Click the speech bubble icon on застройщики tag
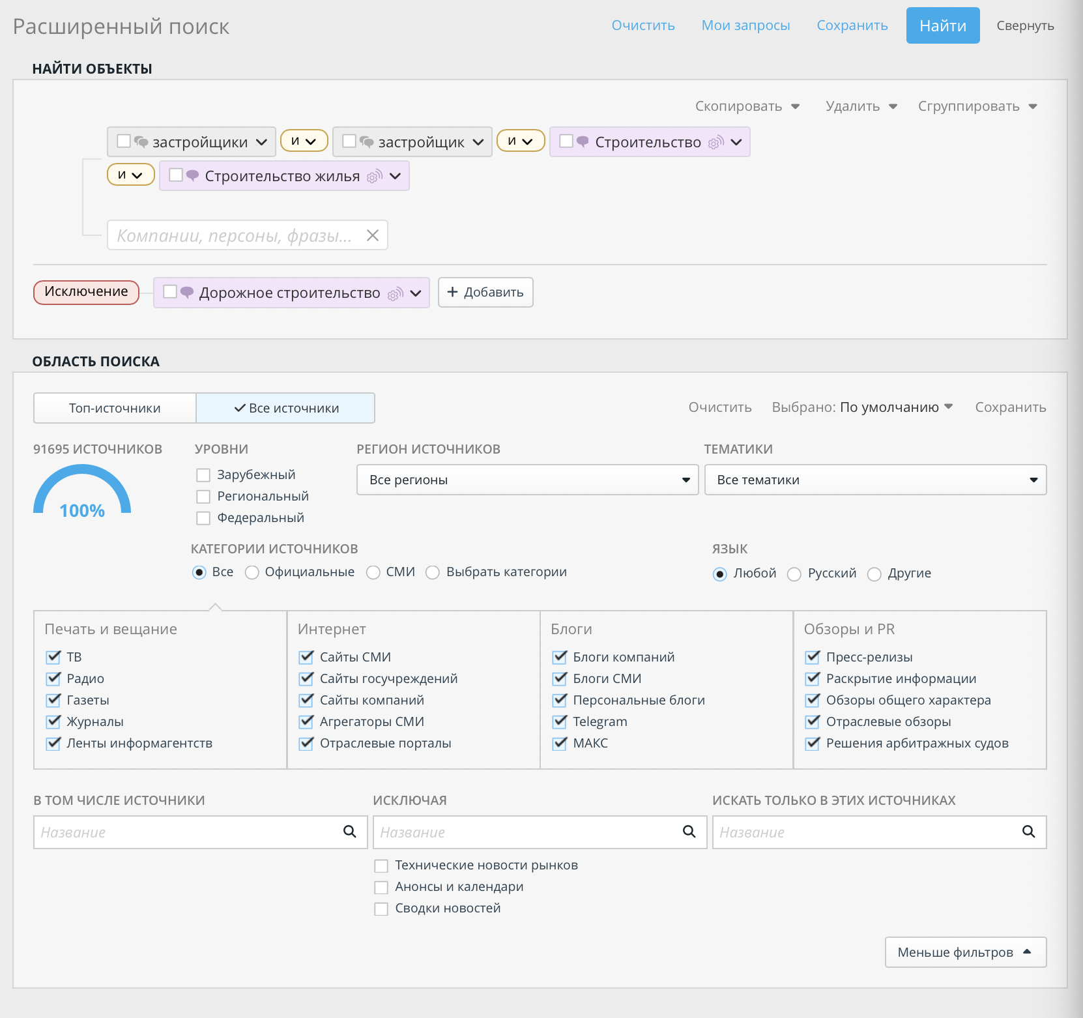Screen dimensions: 1083x1018 (x=141, y=141)
